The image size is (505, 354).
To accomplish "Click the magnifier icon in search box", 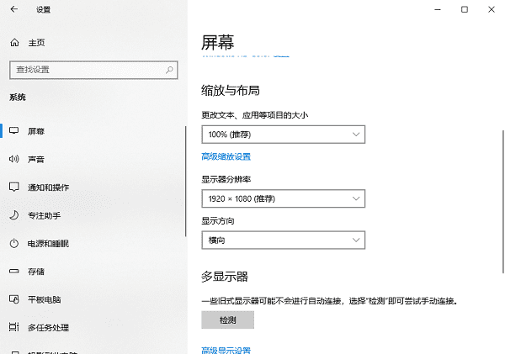I will [169, 69].
